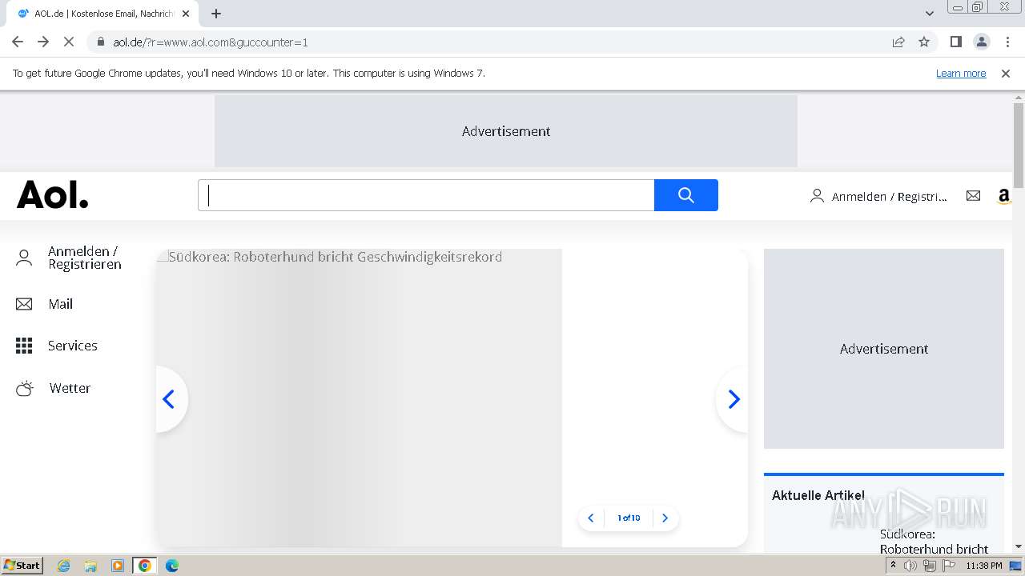1025x576 pixels.
Task: Click the Aktuelle Artikel heading
Action: pyautogui.click(x=818, y=495)
